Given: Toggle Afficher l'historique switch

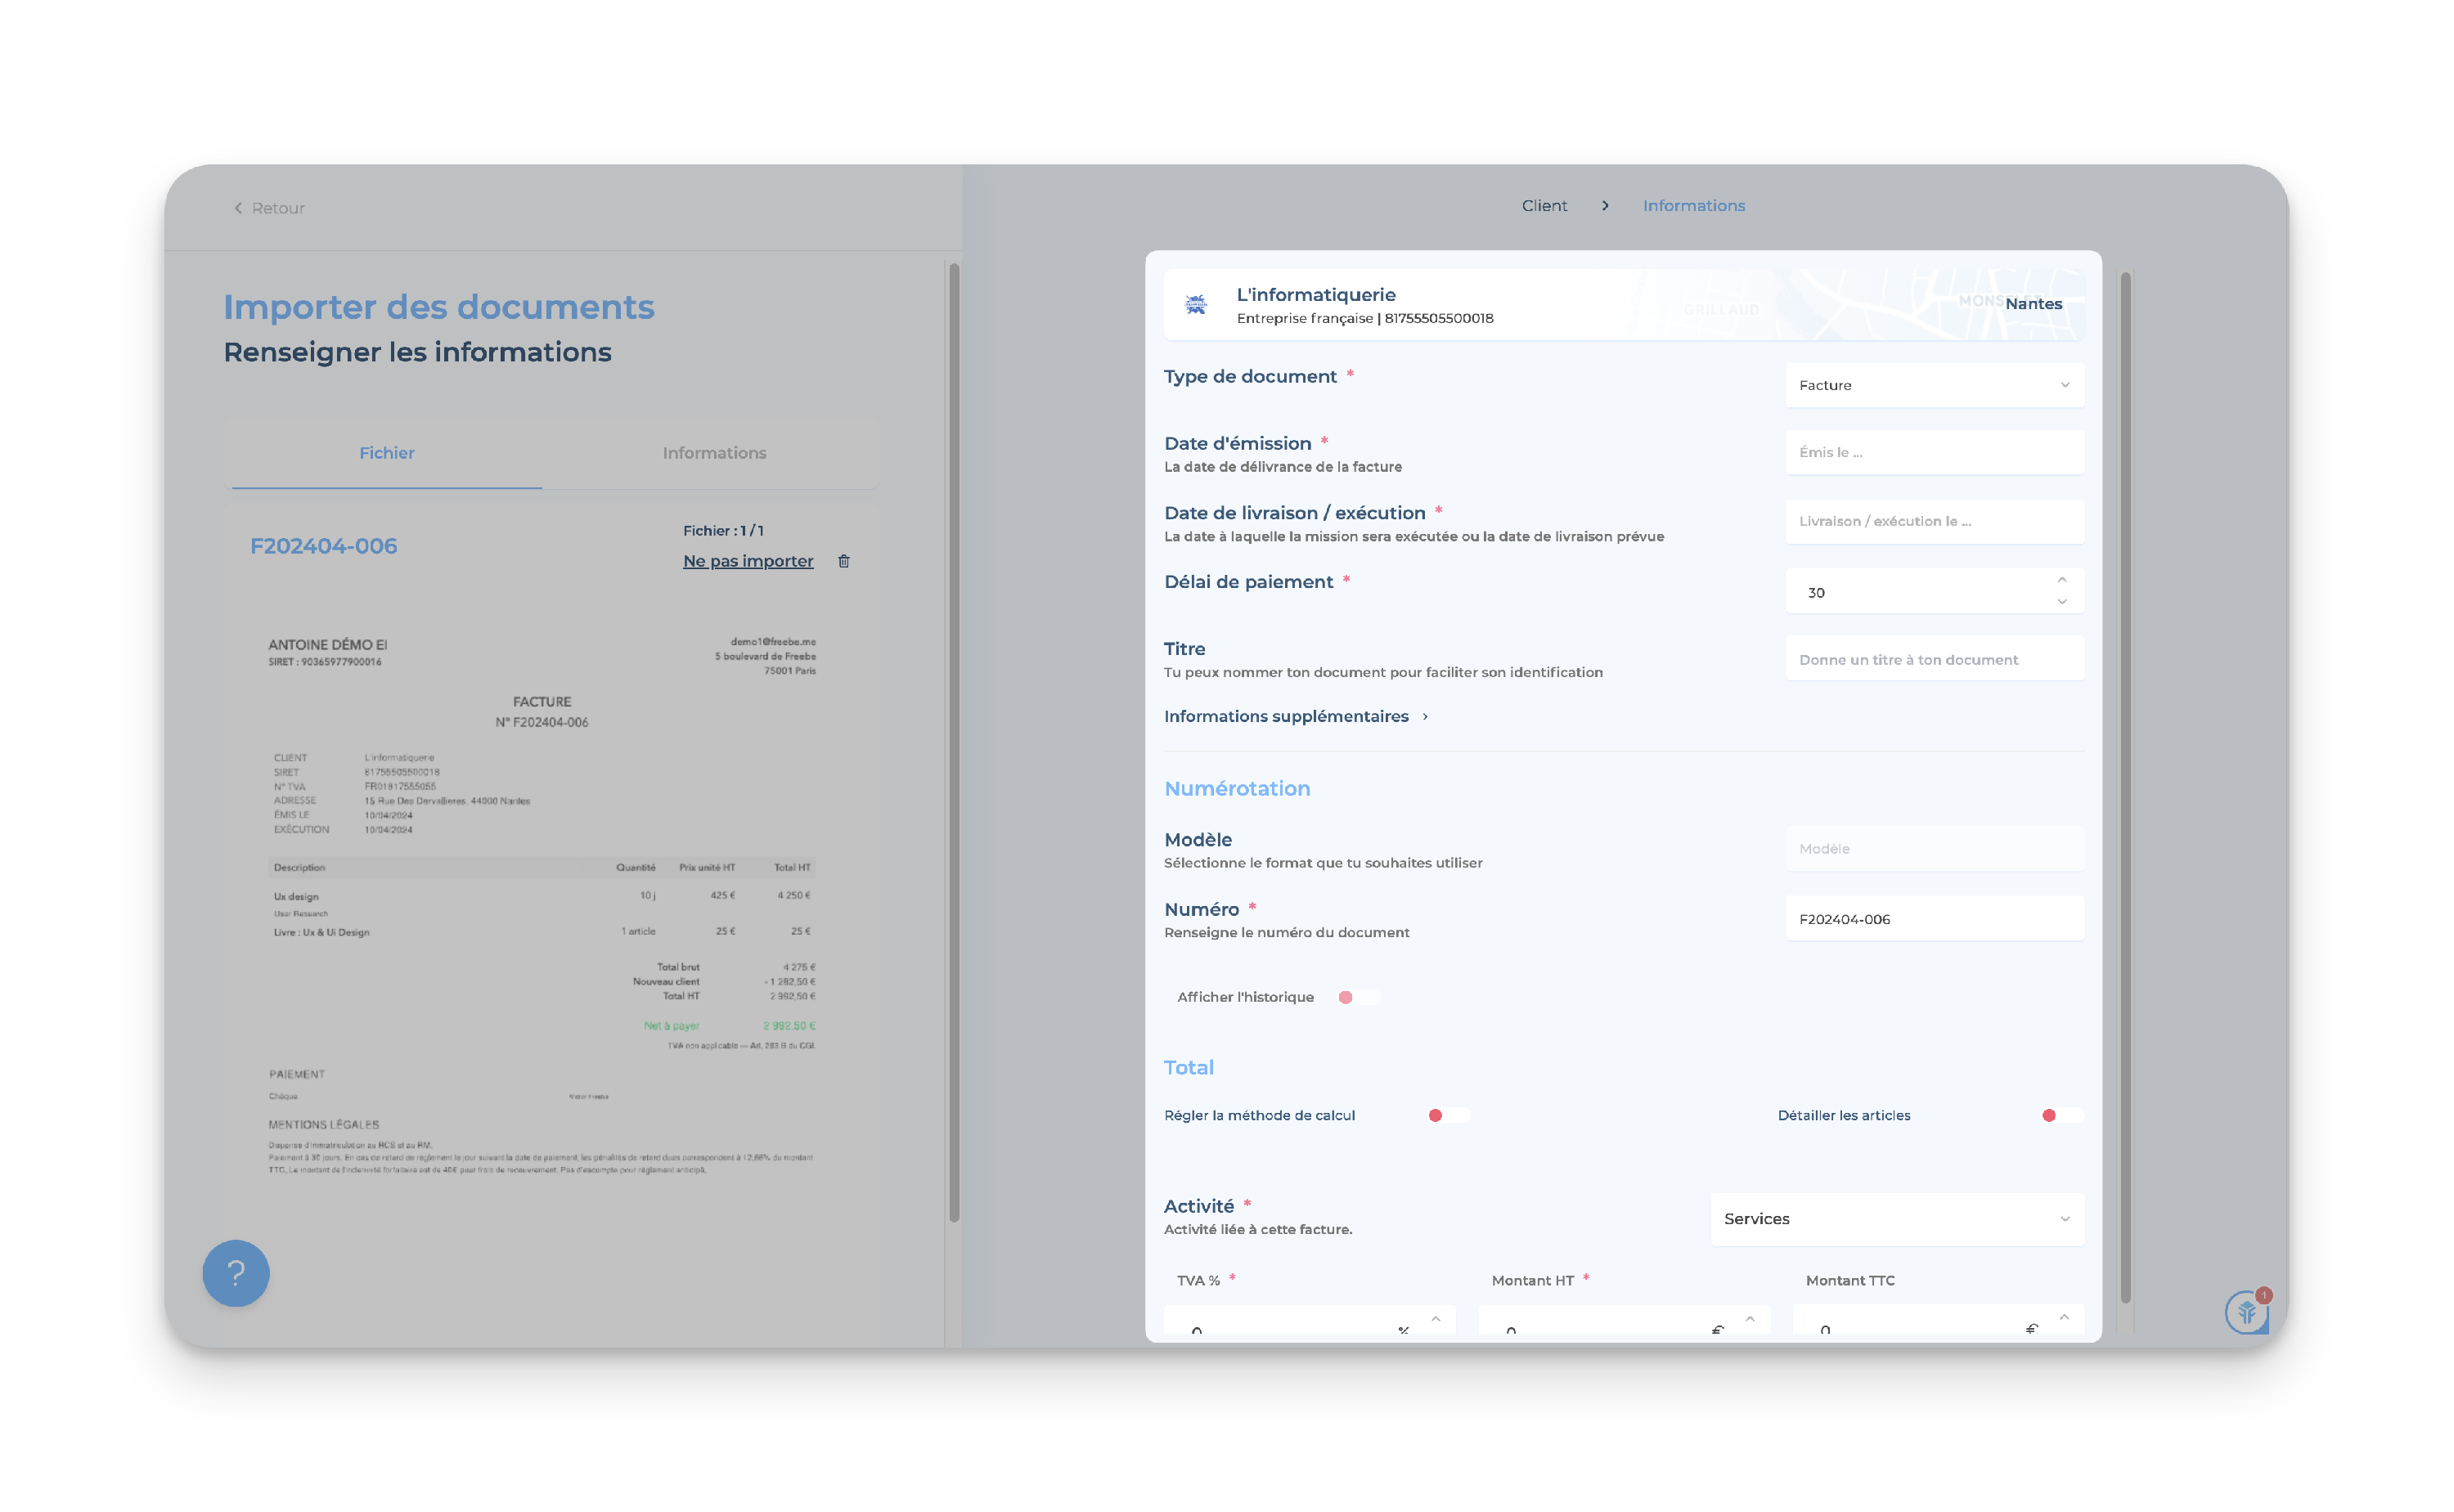Looking at the screenshot, I should click(x=1359, y=997).
